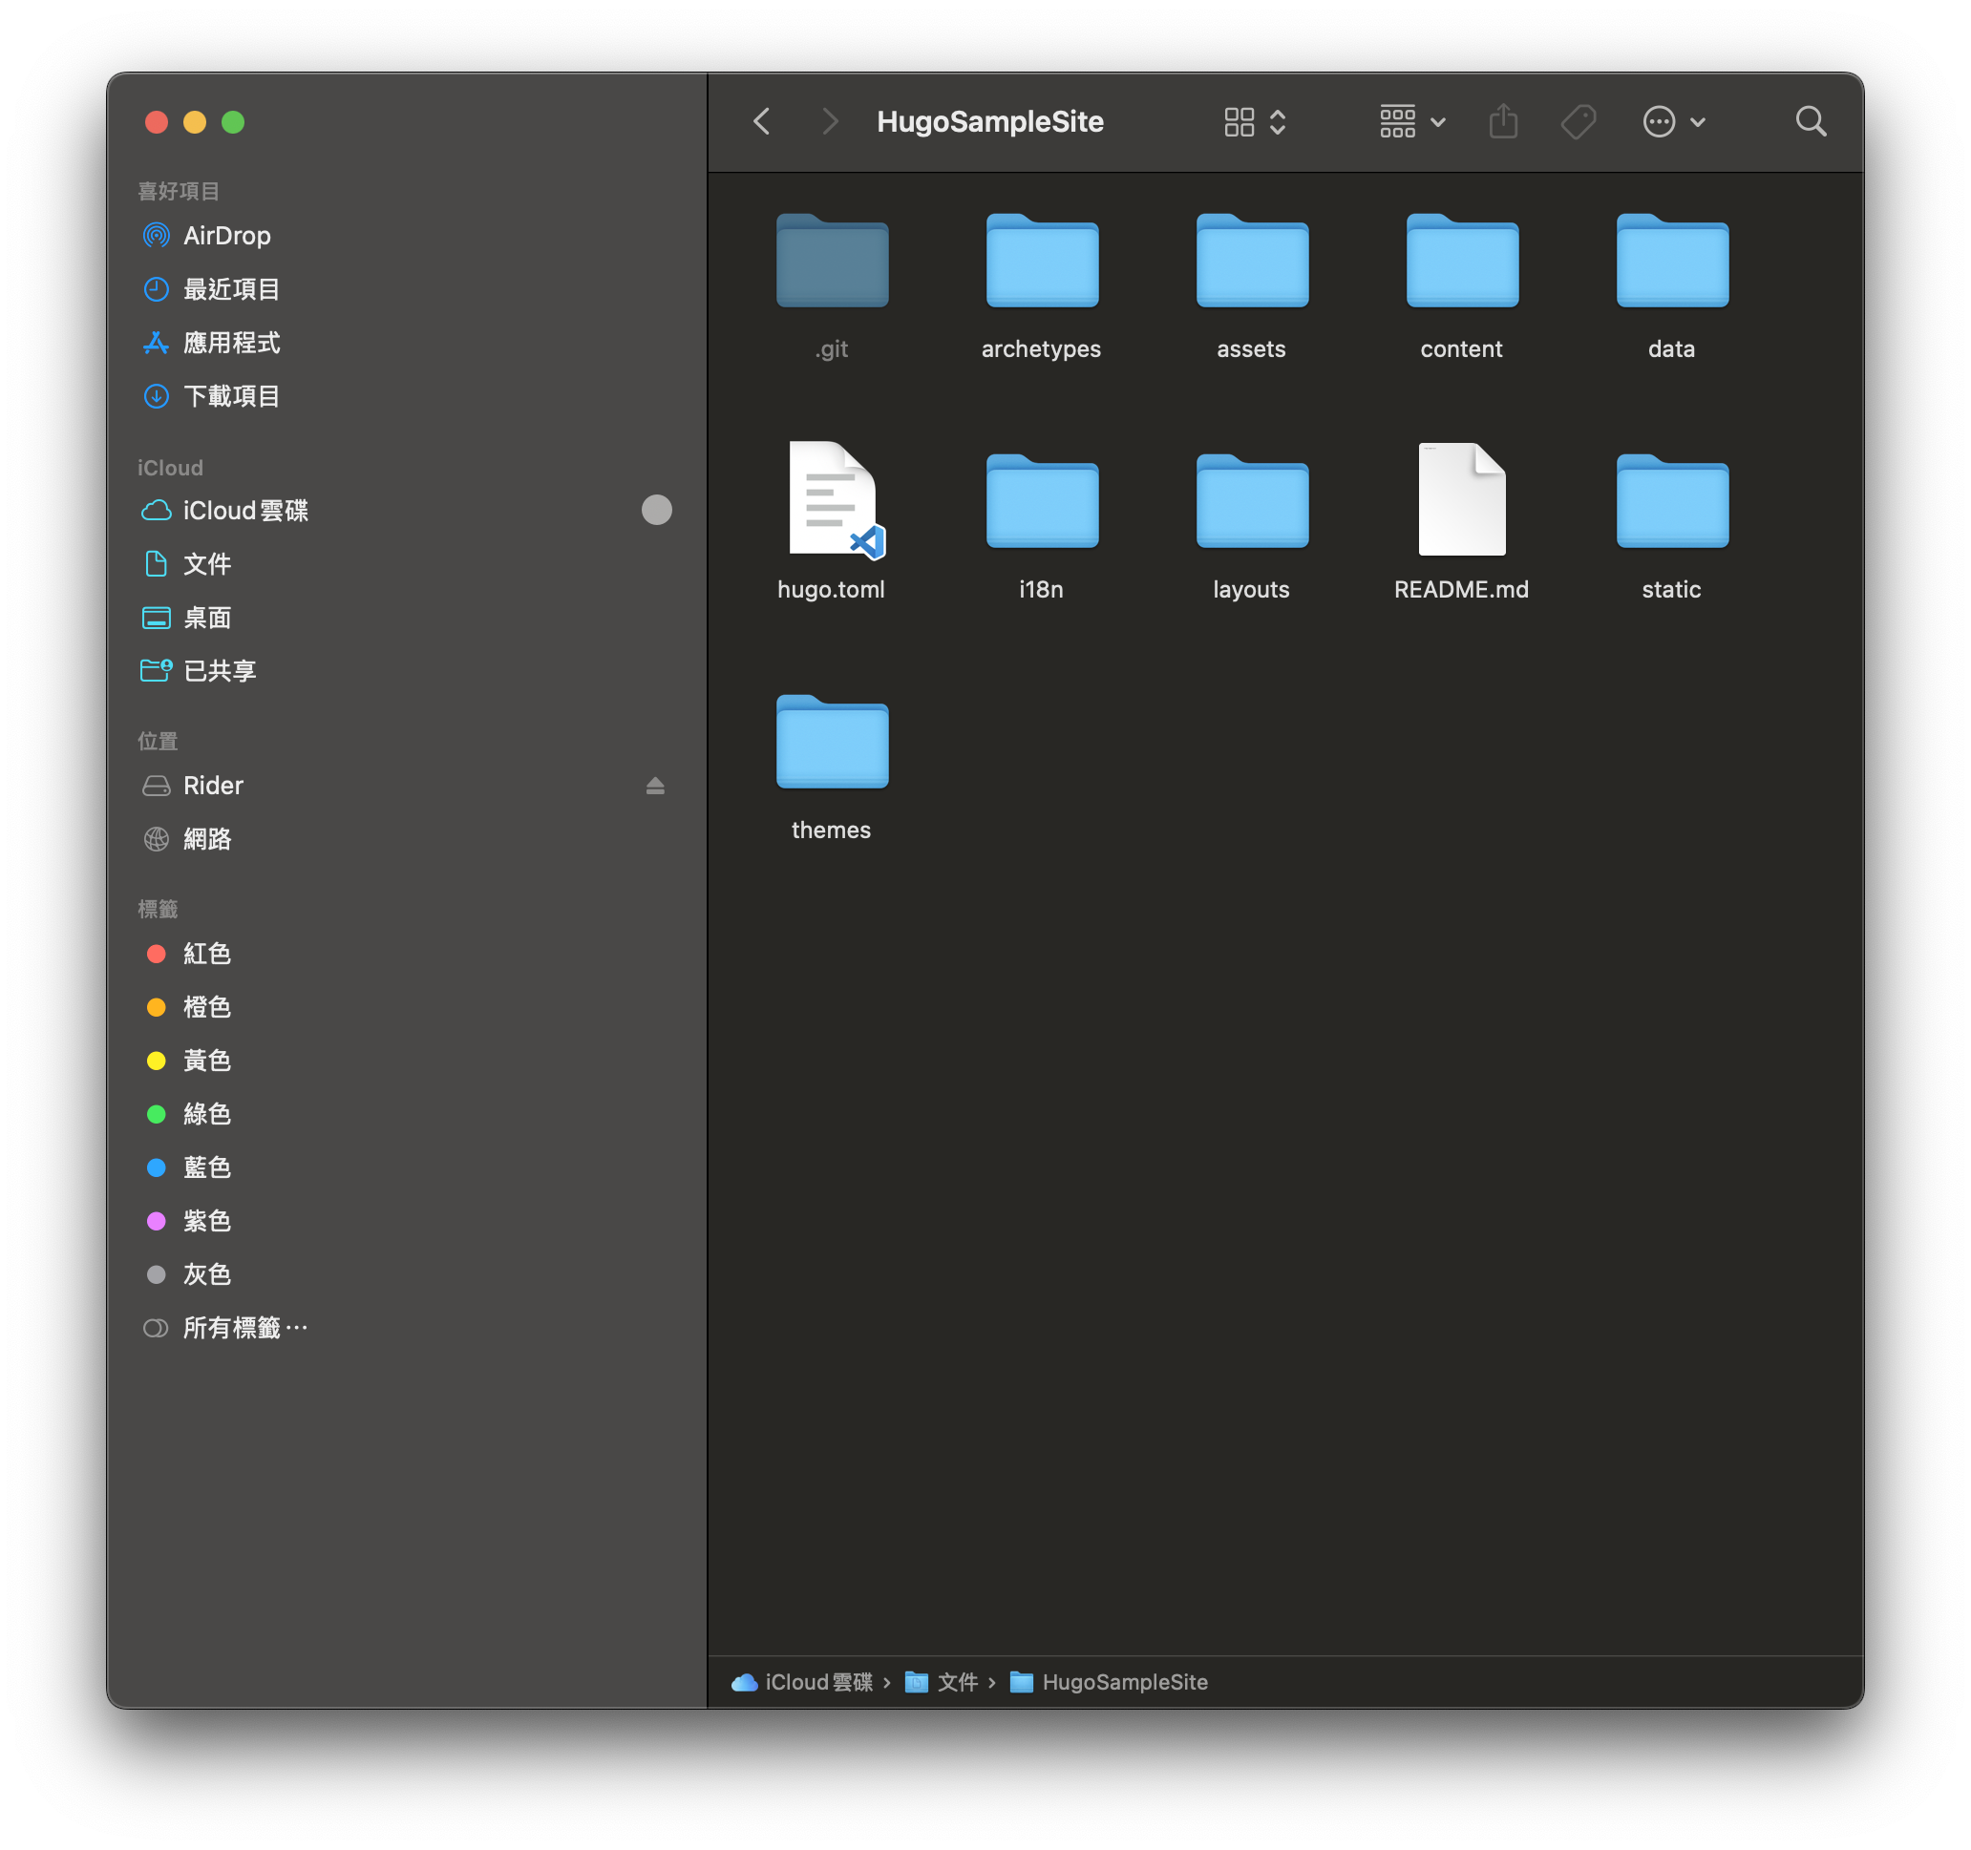The image size is (1971, 1850).
Task: Open the more actions ellipsis menu
Action: click(x=1674, y=122)
